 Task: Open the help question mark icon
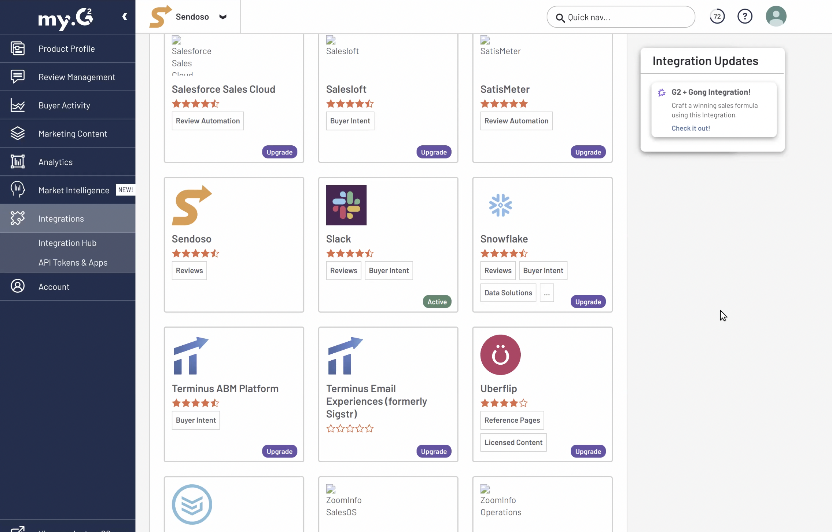[x=744, y=17]
